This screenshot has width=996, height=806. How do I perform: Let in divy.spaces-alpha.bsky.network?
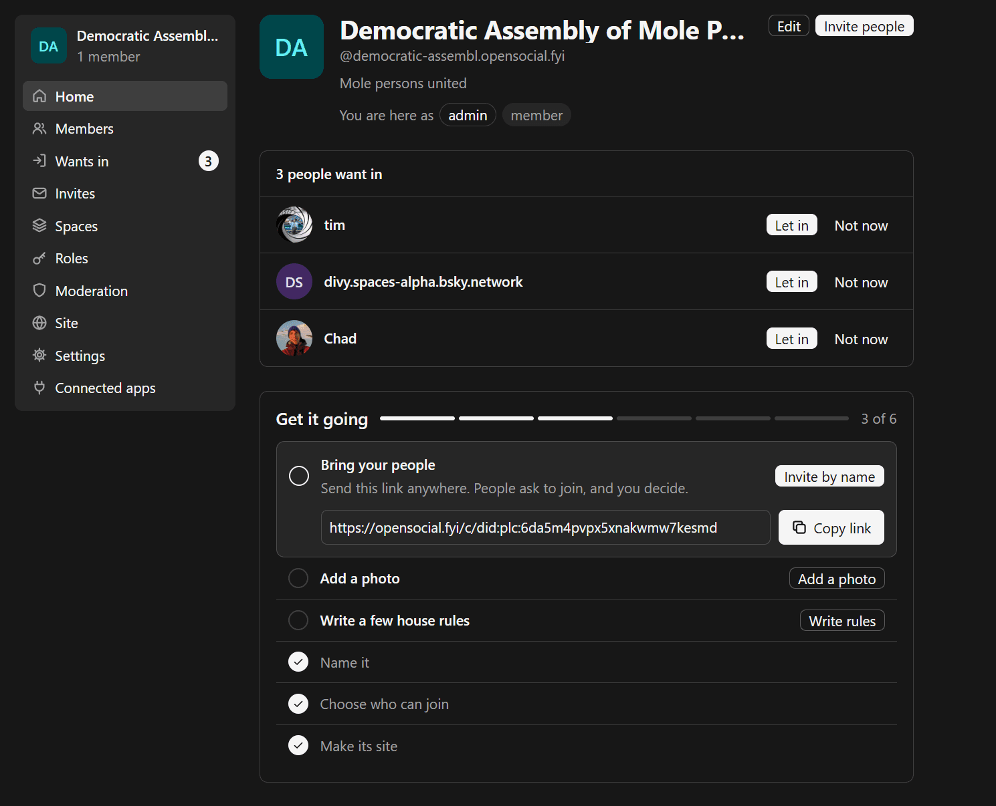[792, 282]
